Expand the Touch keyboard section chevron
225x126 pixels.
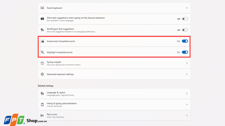[187, 8]
